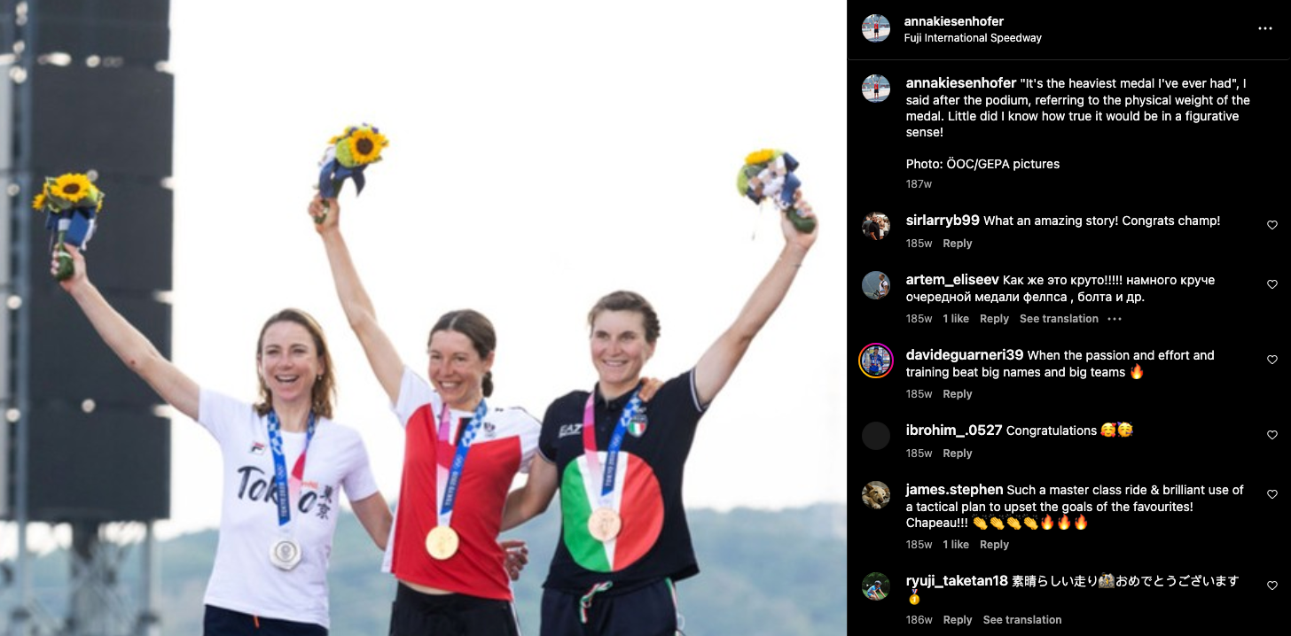1291x636 pixels.
Task: Open sirlarryb99's profile avatar
Action: click(876, 226)
